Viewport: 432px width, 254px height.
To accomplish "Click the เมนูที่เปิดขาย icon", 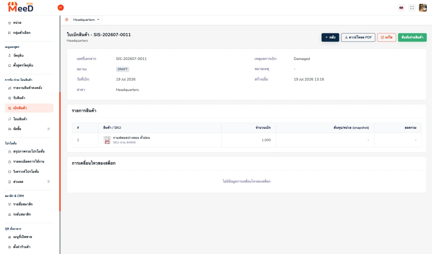I will point(9,237).
